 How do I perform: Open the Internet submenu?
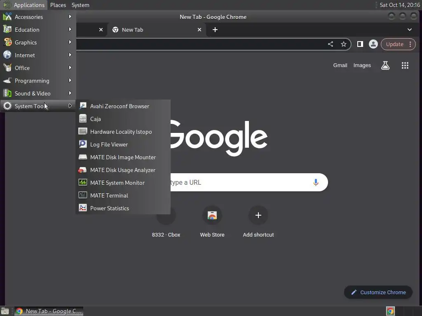[x=38, y=55]
